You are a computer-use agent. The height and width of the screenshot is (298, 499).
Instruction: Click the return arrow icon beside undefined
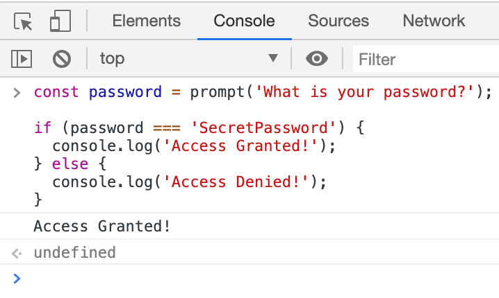click(17, 253)
